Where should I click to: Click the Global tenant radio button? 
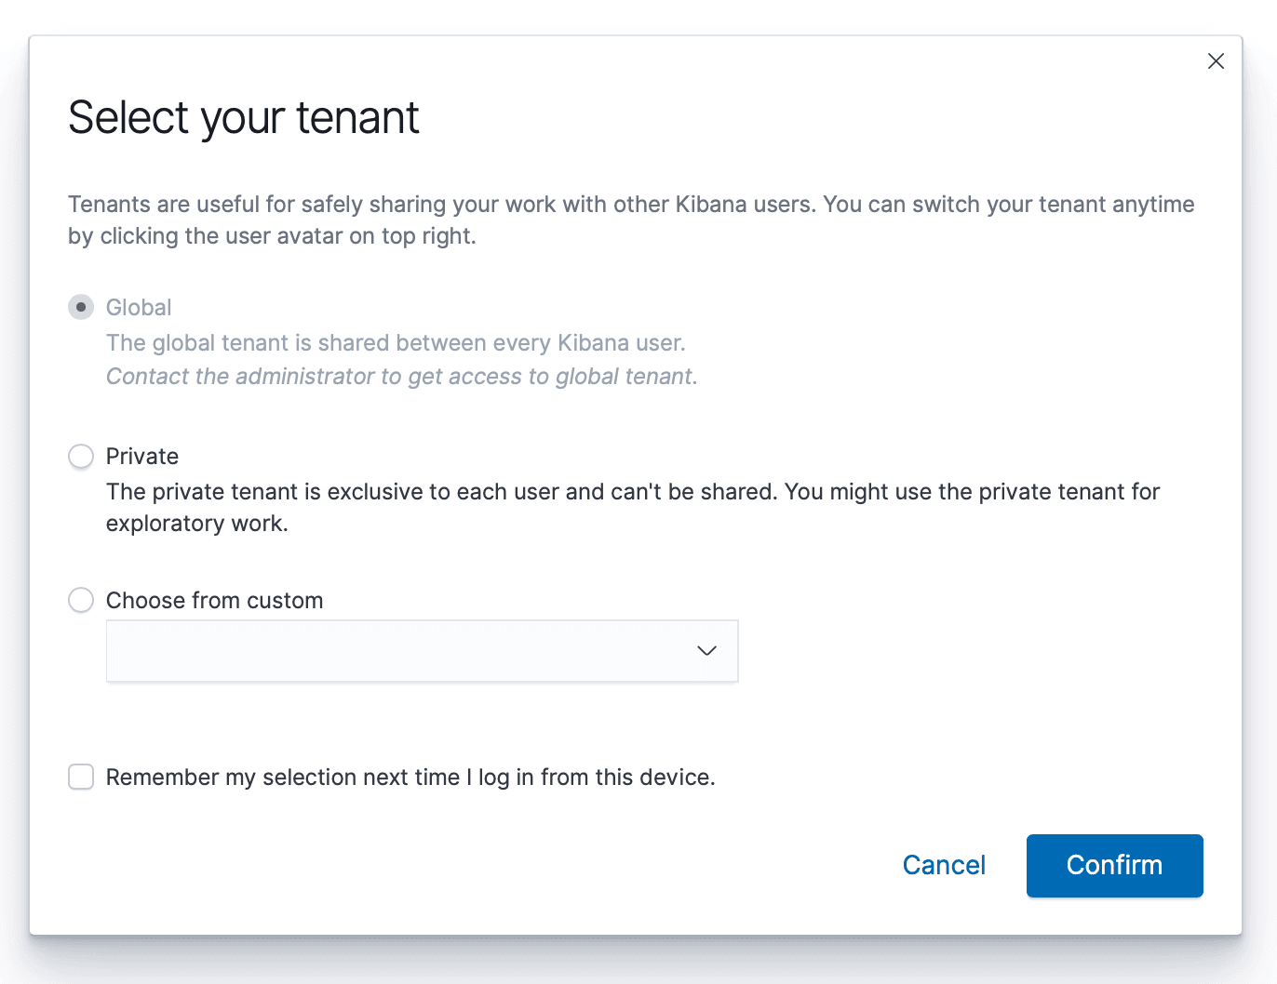pos(81,307)
